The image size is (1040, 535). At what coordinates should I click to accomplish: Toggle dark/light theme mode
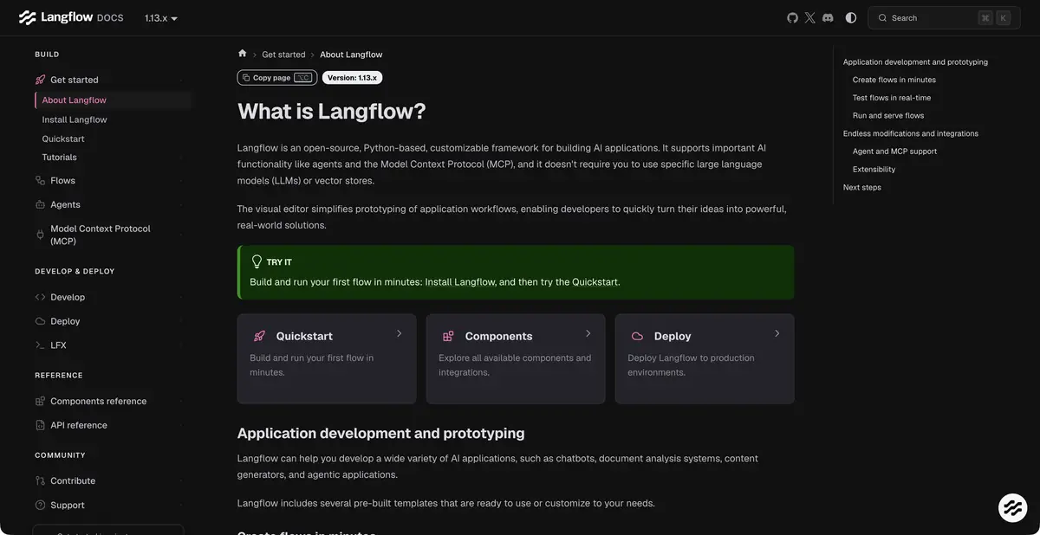(851, 17)
